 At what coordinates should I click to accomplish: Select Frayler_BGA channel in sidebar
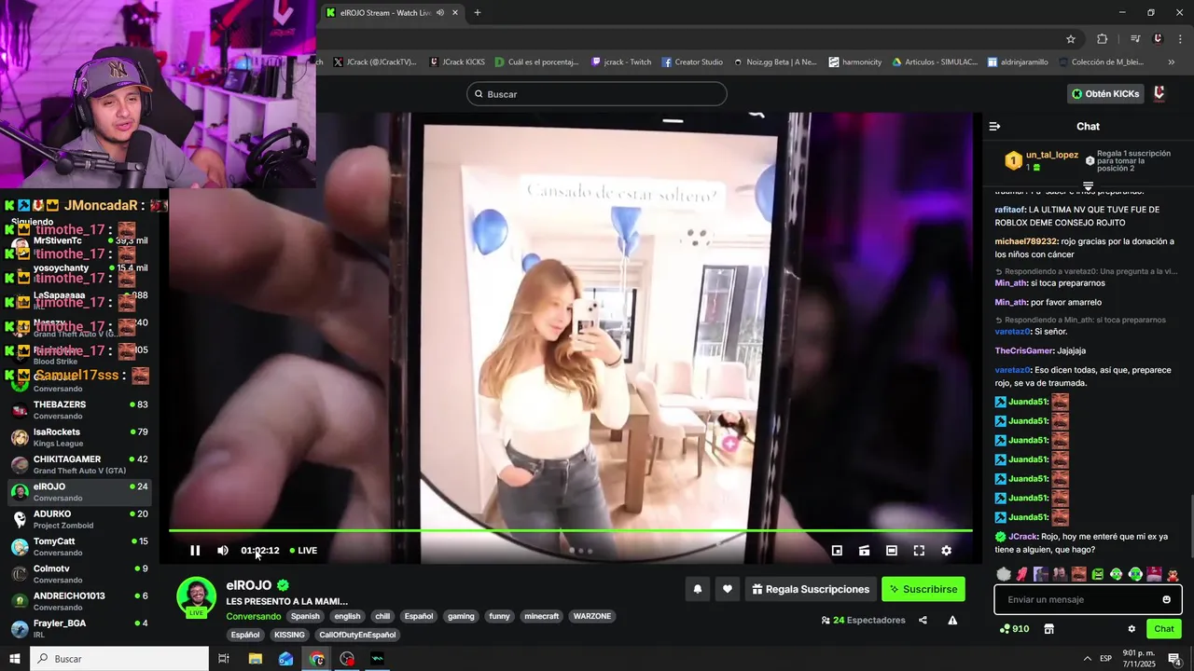point(79,628)
